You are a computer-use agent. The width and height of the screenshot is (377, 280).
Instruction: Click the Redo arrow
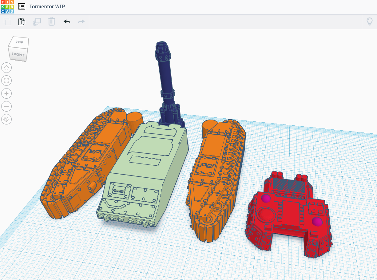click(81, 22)
